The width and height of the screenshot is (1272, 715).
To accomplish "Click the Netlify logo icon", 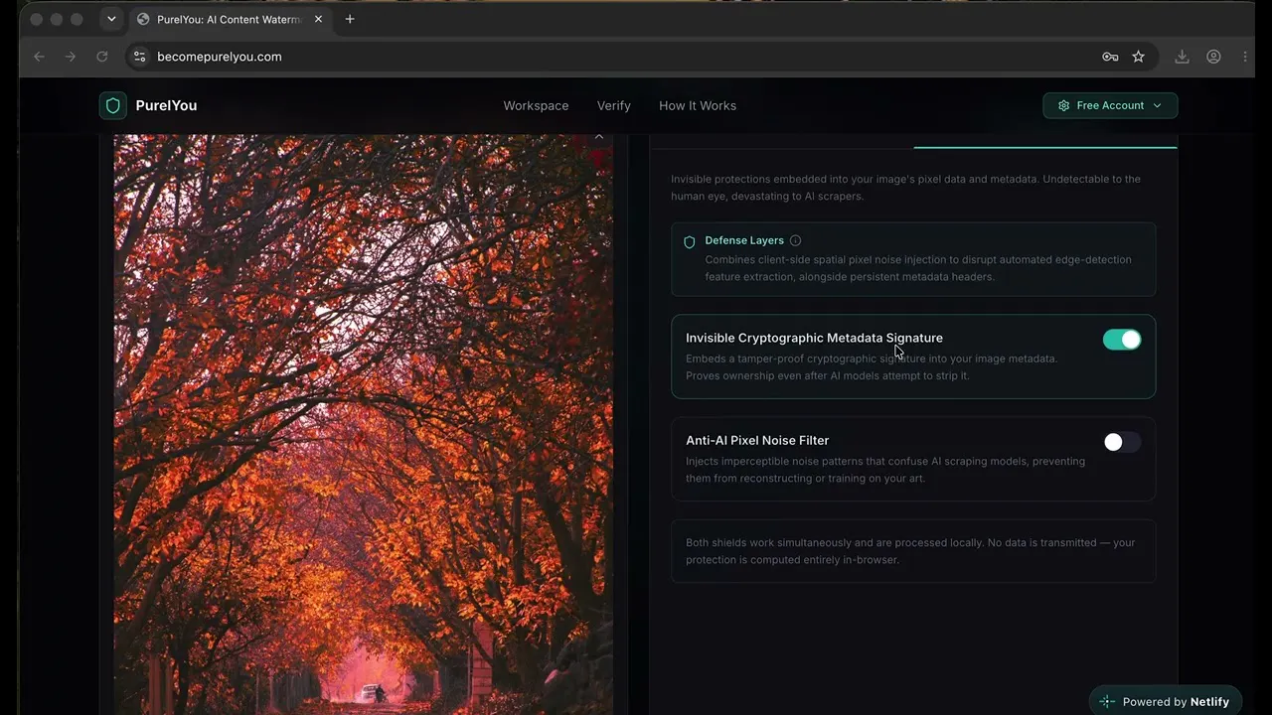I will pyautogui.click(x=1107, y=702).
